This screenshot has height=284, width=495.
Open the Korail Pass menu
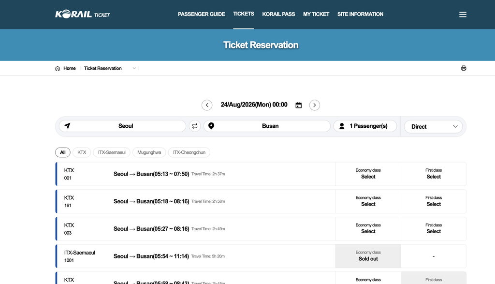tap(278, 14)
